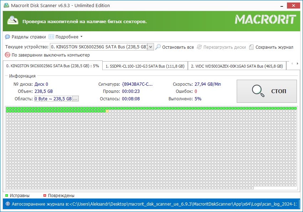Click the help topics speech bubble icon

(7, 37)
